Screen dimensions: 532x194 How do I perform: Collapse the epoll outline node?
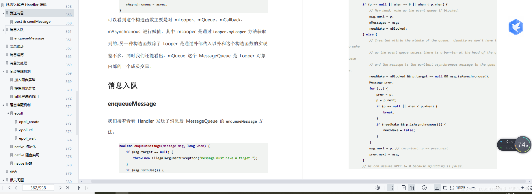pyautogui.click(x=8, y=113)
